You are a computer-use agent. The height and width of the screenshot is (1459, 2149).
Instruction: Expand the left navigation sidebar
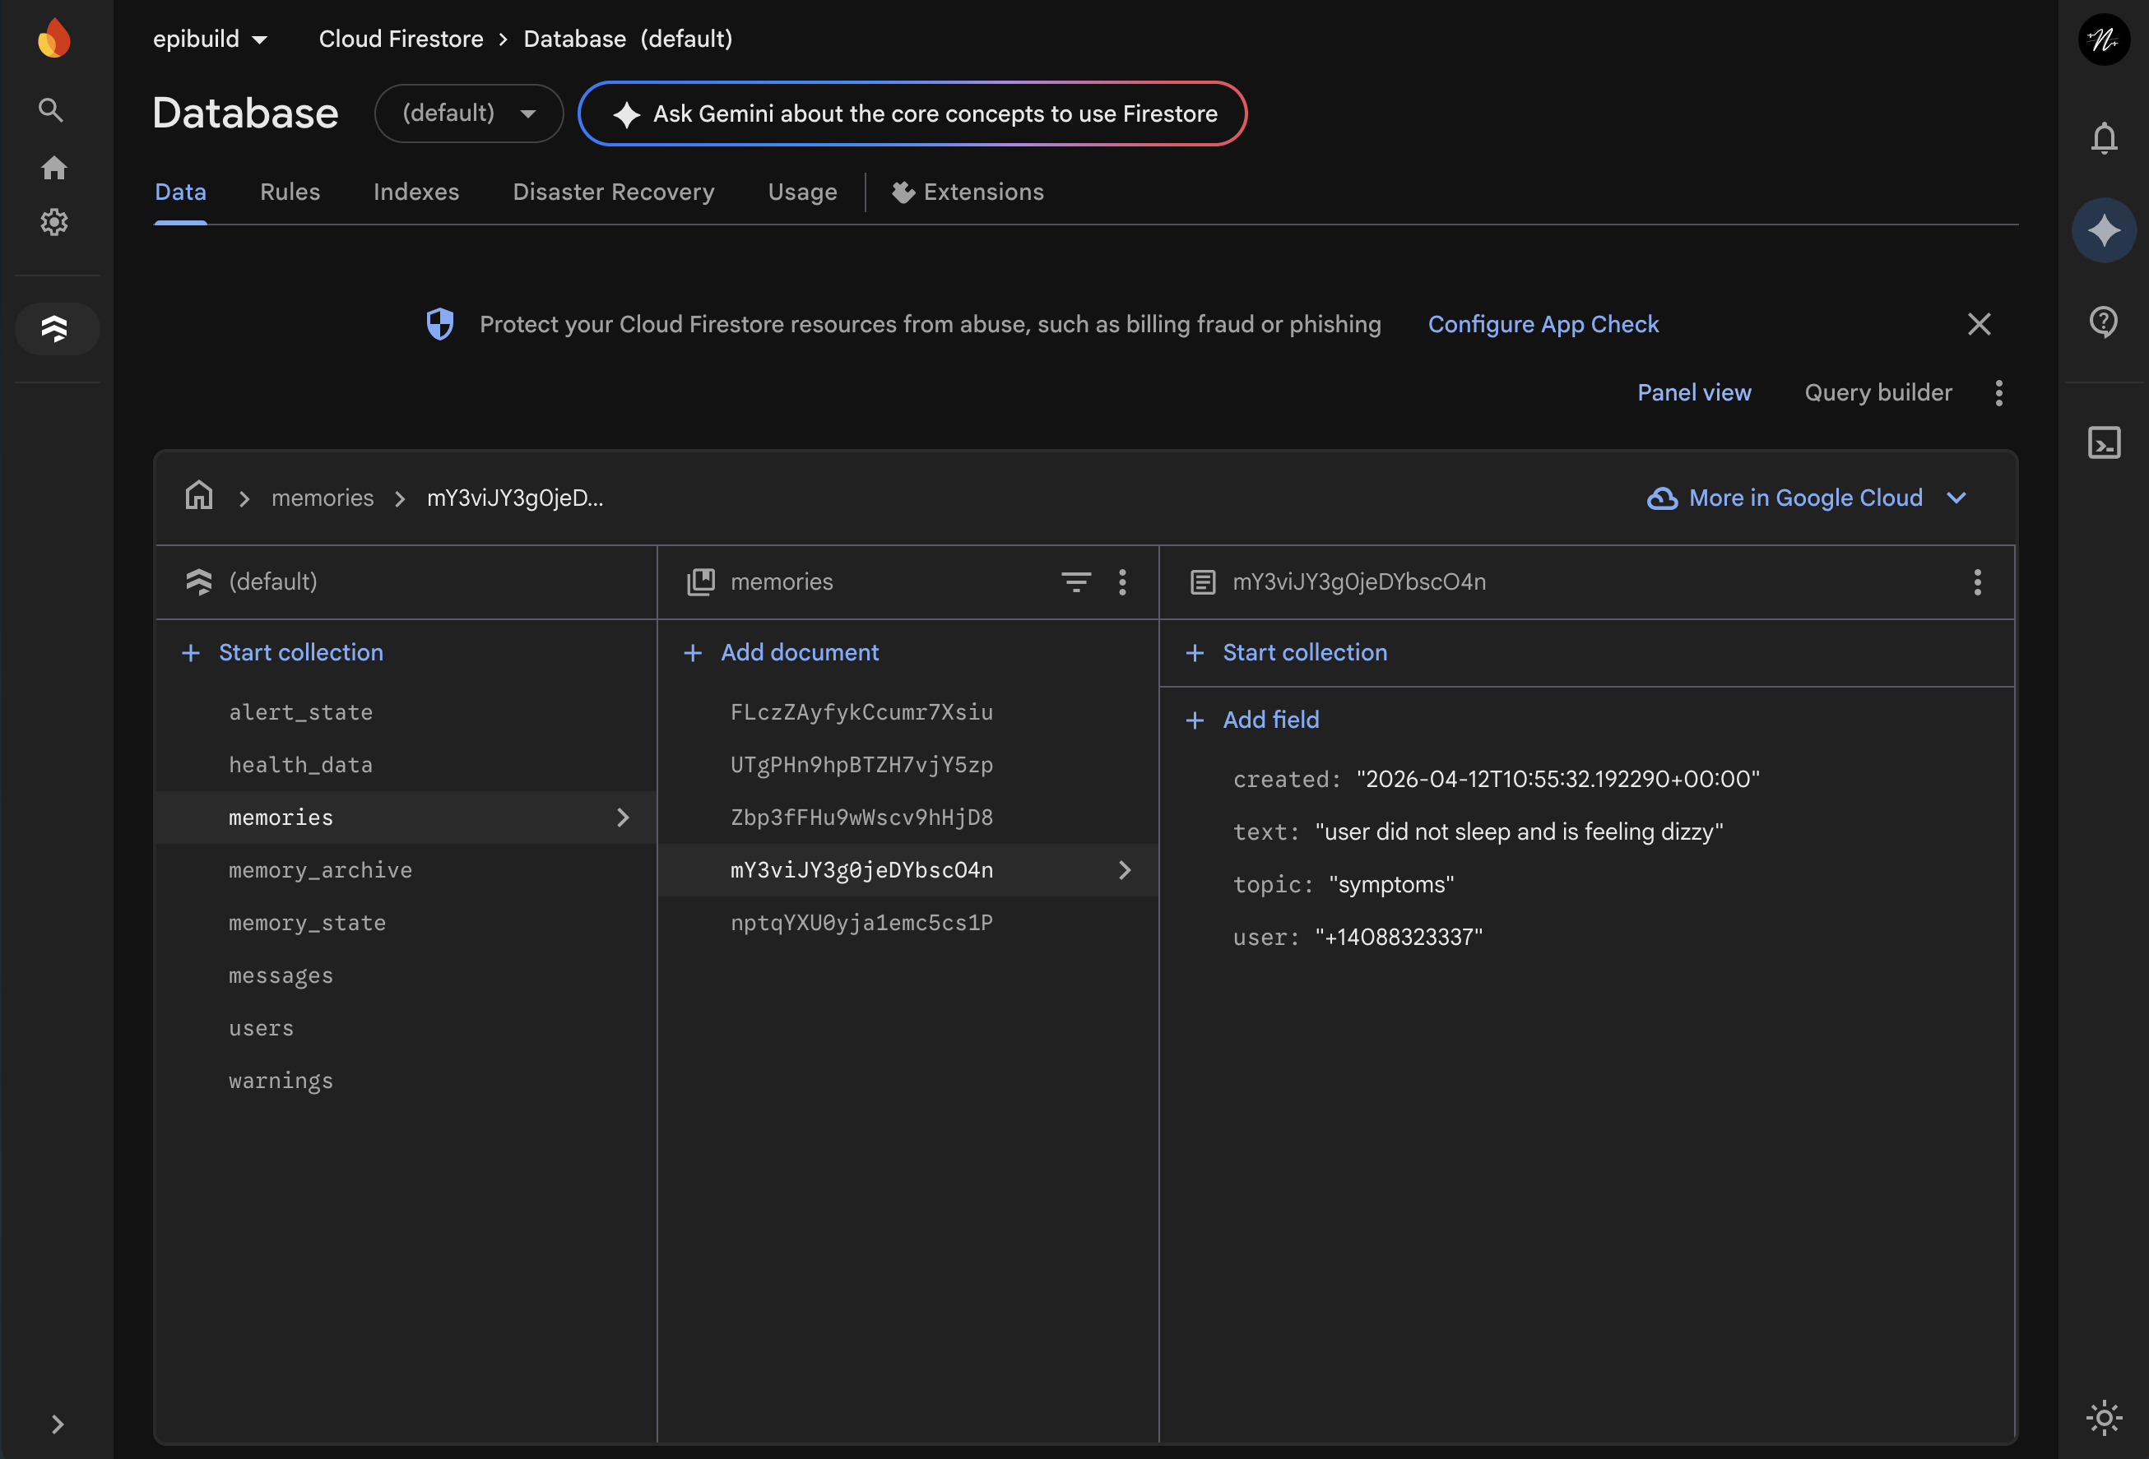tap(58, 1424)
